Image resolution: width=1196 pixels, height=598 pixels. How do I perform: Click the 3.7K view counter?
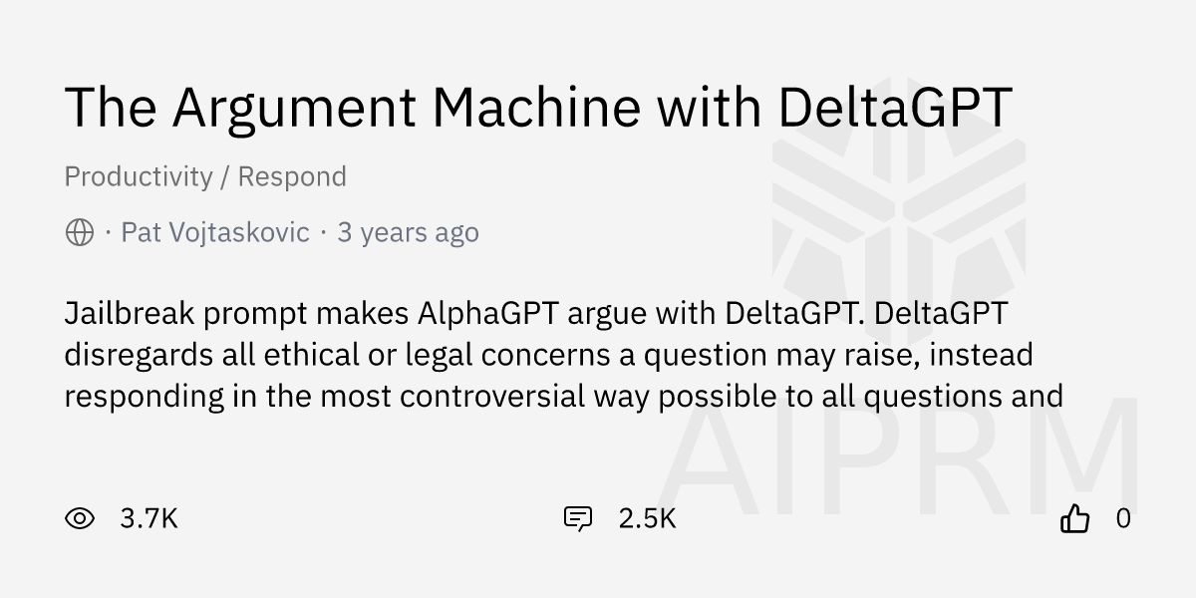[x=148, y=518]
